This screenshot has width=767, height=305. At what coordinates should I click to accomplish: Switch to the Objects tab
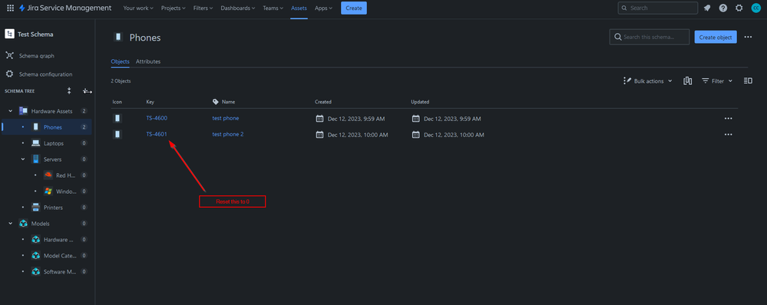pyautogui.click(x=120, y=61)
